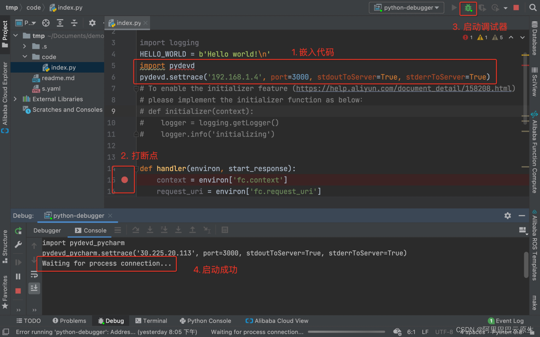Expand External Libraries node
This screenshot has height=337, width=540.
[15, 99]
